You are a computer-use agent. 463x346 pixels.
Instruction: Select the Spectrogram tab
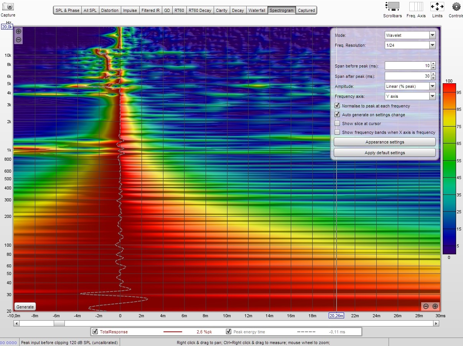[x=282, y=10]
